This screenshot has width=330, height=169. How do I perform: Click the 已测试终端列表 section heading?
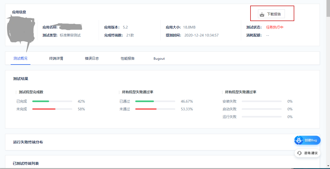coord(26,163)
